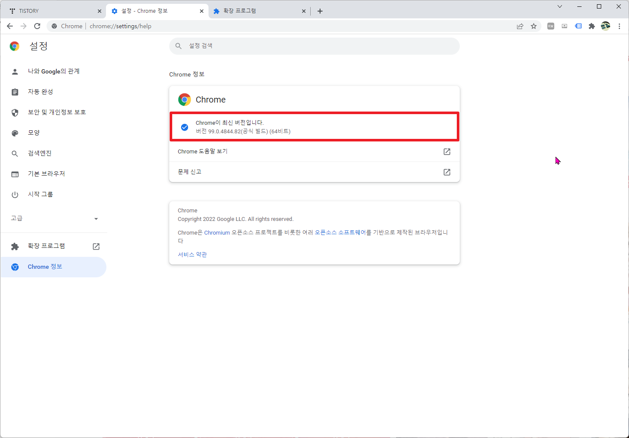Screen dimensions: 629x438
Task: Open Chrome 도움말 보기 row
Action: click(314, 152)
